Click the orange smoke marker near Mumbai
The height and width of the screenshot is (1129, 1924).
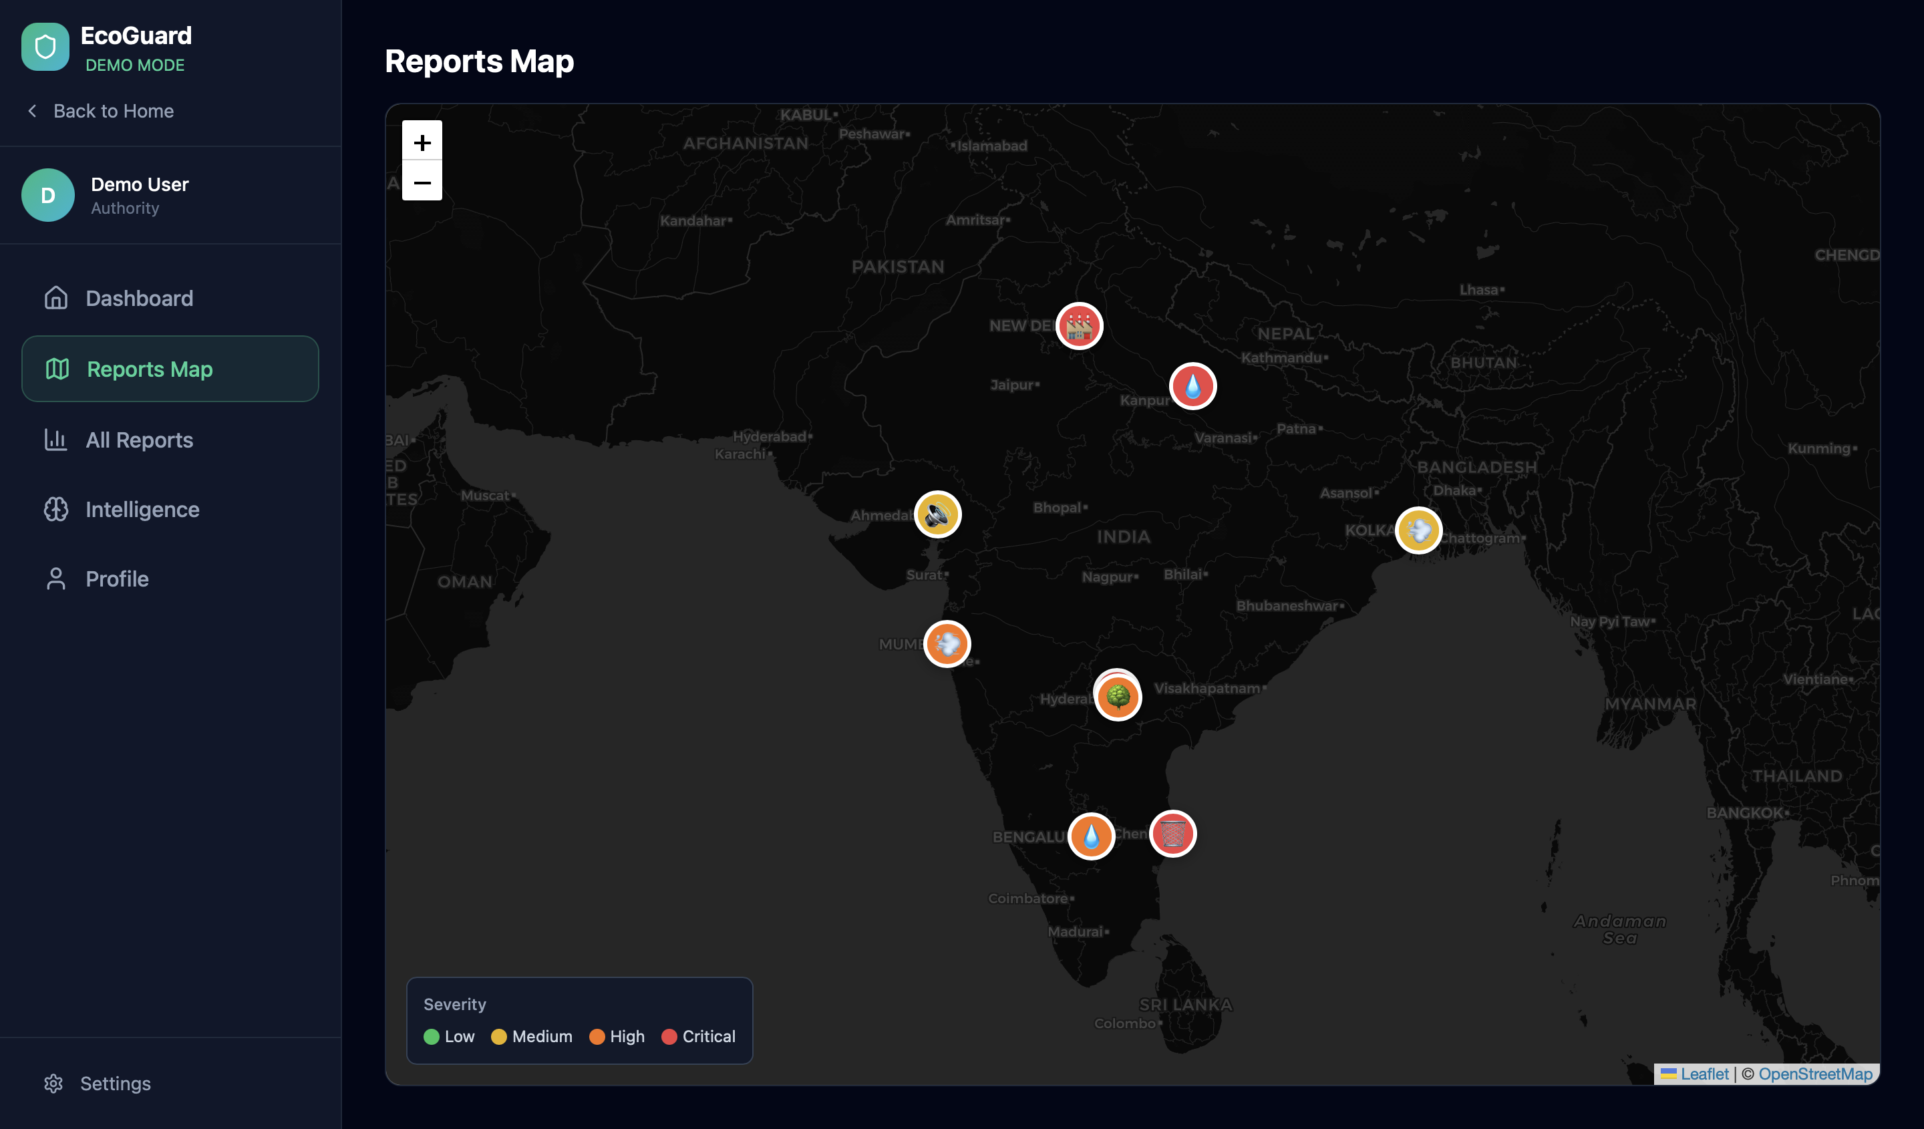pos(947,643)
